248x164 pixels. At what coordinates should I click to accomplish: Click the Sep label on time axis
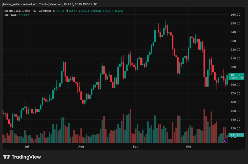136,146
